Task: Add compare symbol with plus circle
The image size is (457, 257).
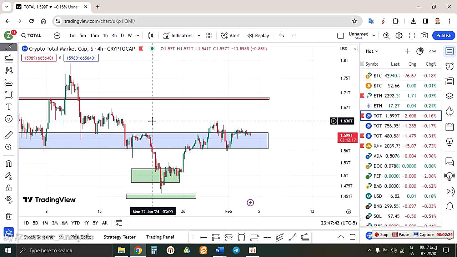Action: pos(57,35)
